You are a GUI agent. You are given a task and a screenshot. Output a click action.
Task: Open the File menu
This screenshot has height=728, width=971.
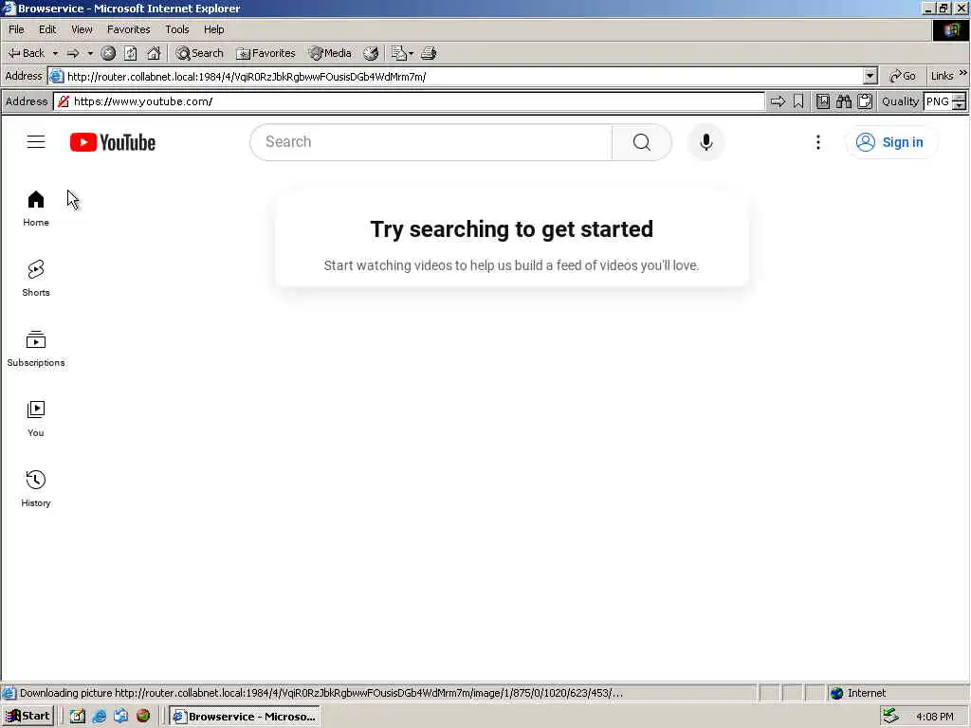pos(17,29)
